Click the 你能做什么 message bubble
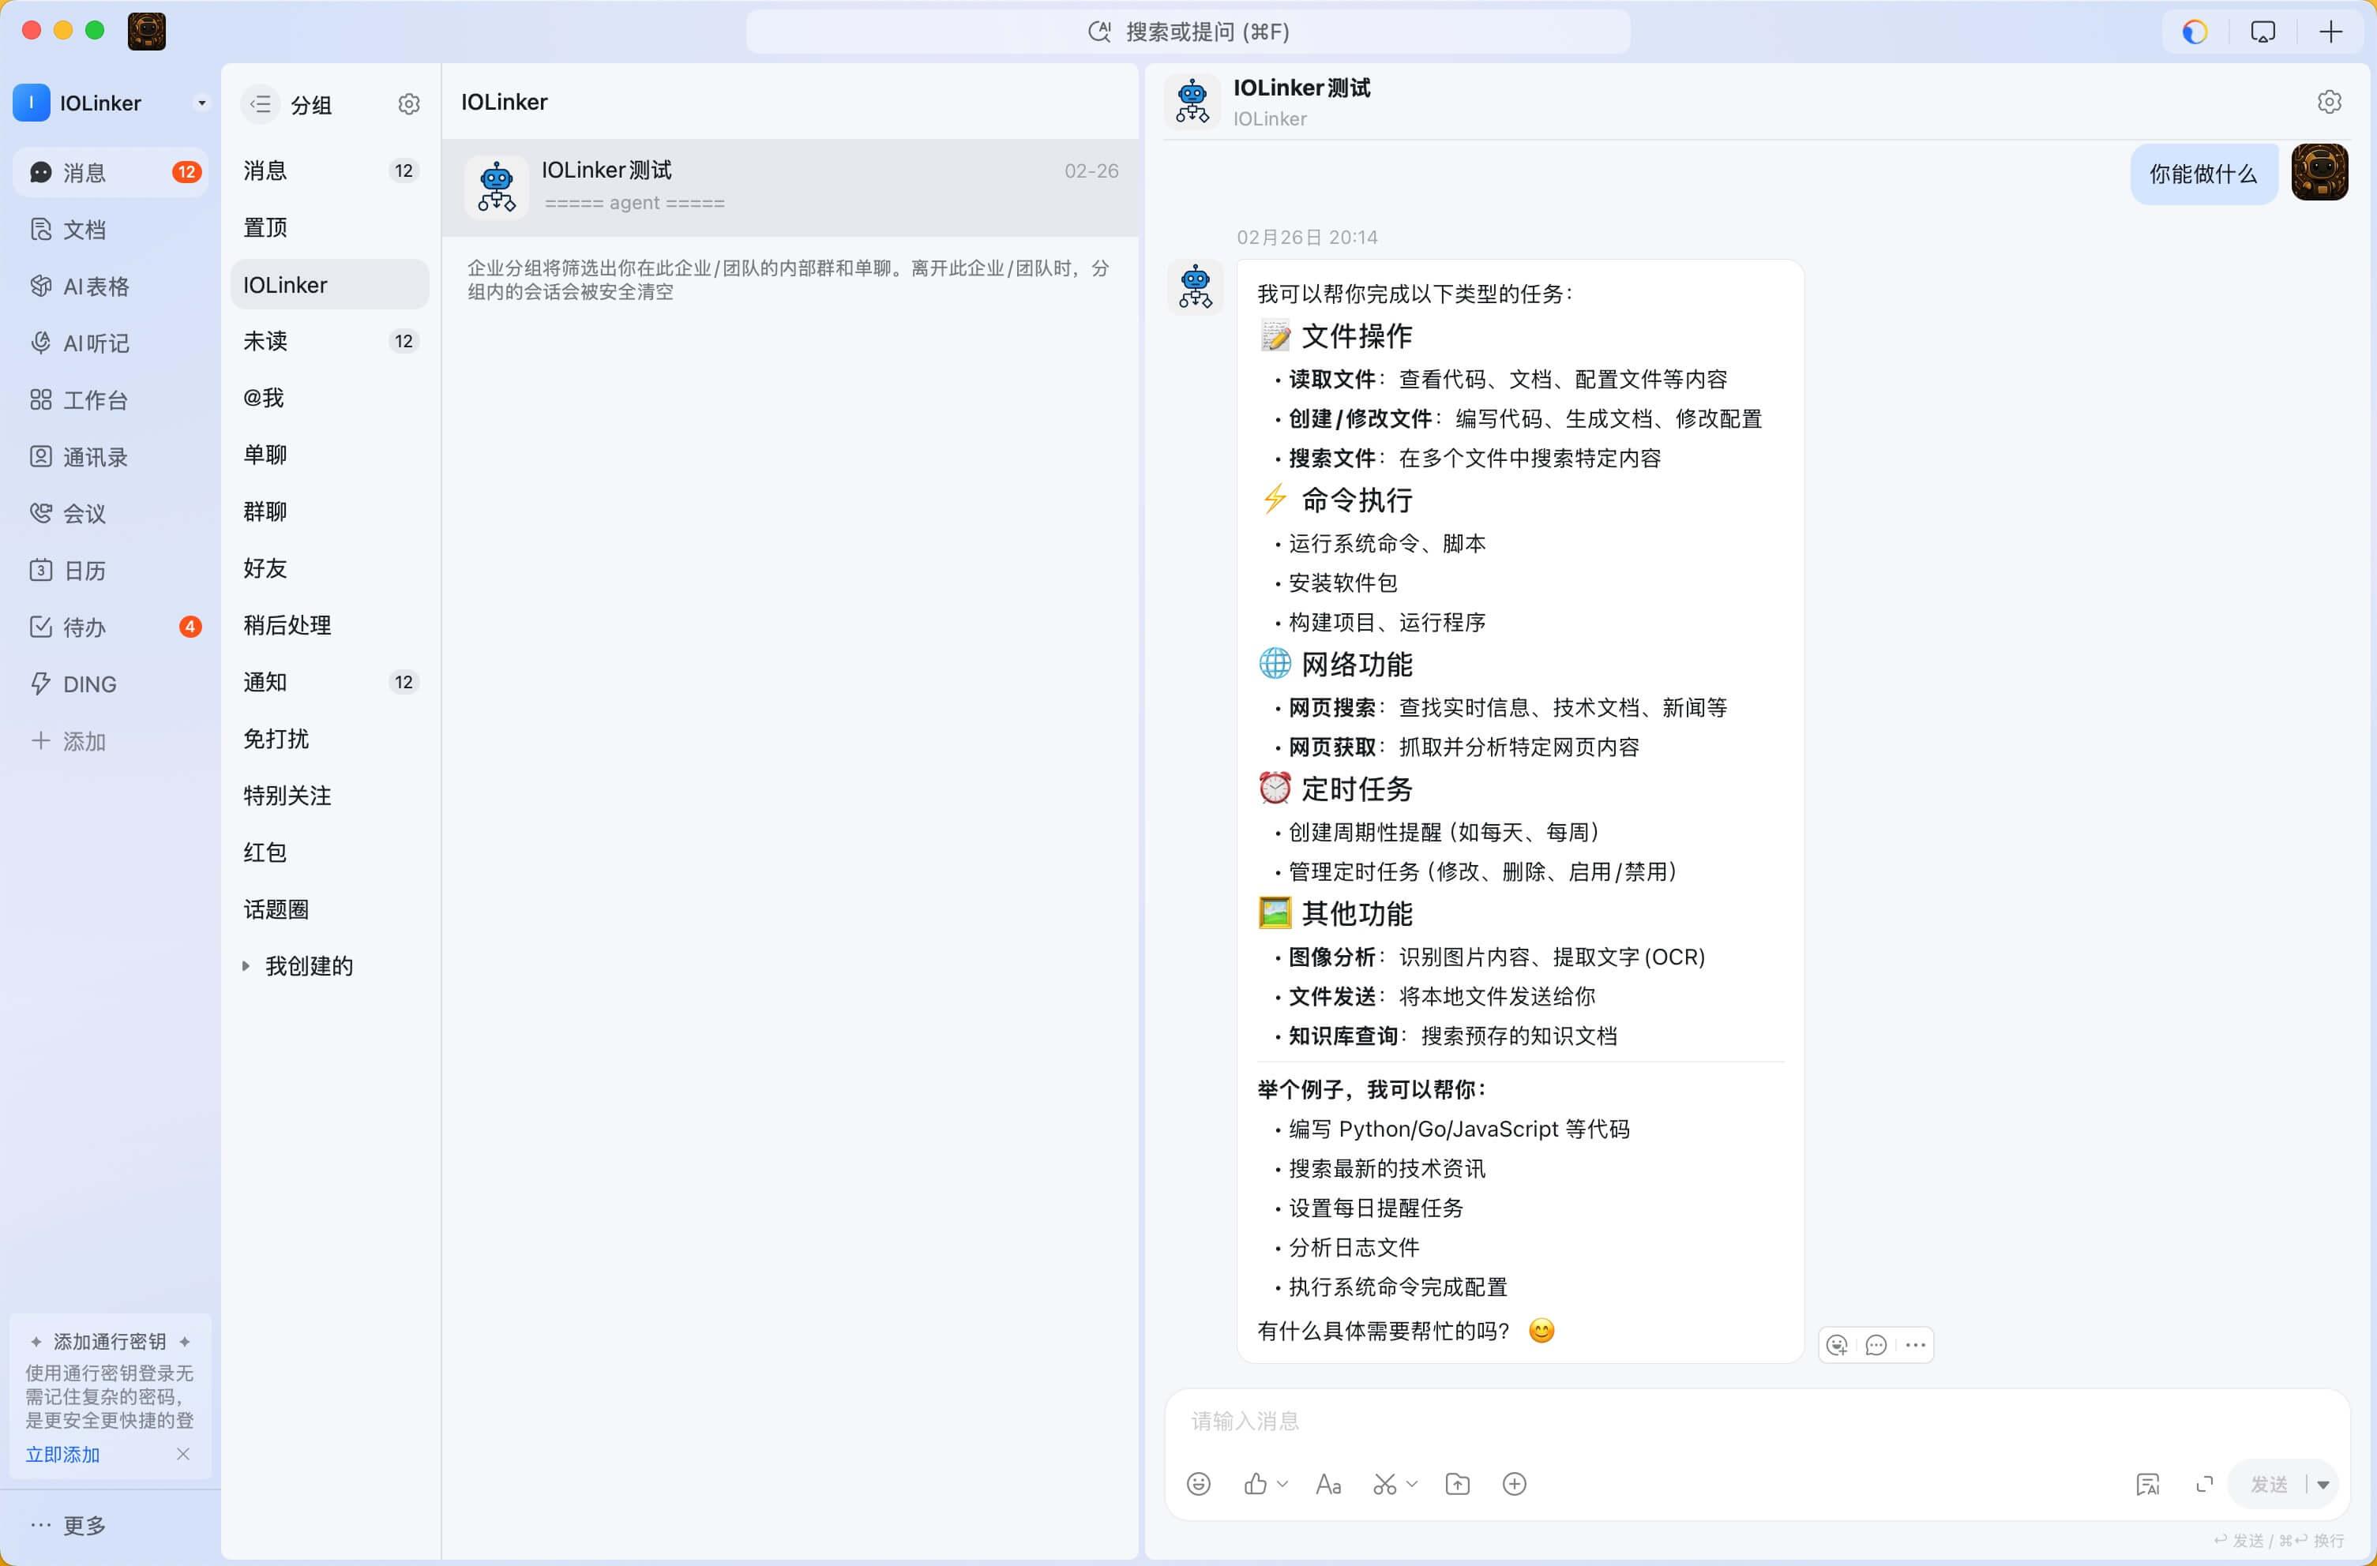 click(2202, 174)
